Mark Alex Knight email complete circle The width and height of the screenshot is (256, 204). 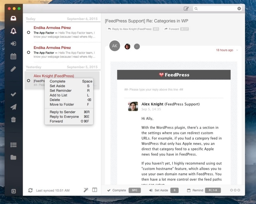point(29,81)
